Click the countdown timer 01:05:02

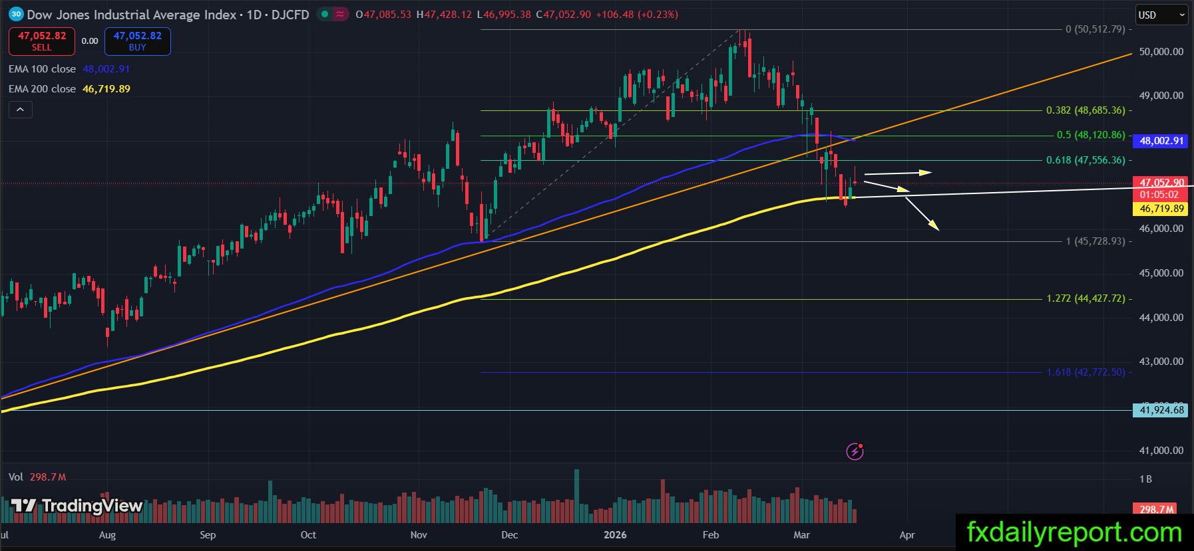pos(1159,195)
